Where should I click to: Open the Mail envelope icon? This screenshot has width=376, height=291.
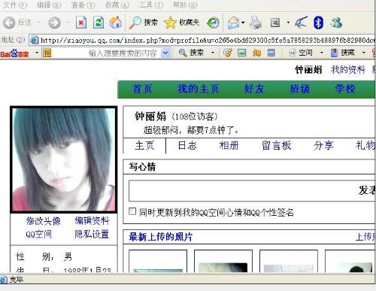(233, 23)
